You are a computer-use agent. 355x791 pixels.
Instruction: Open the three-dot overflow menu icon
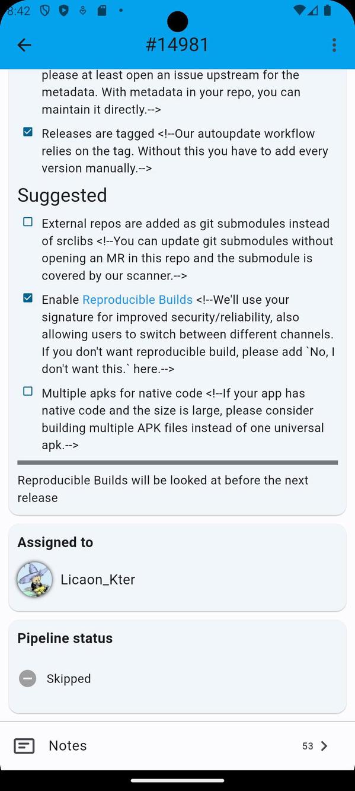334,45
